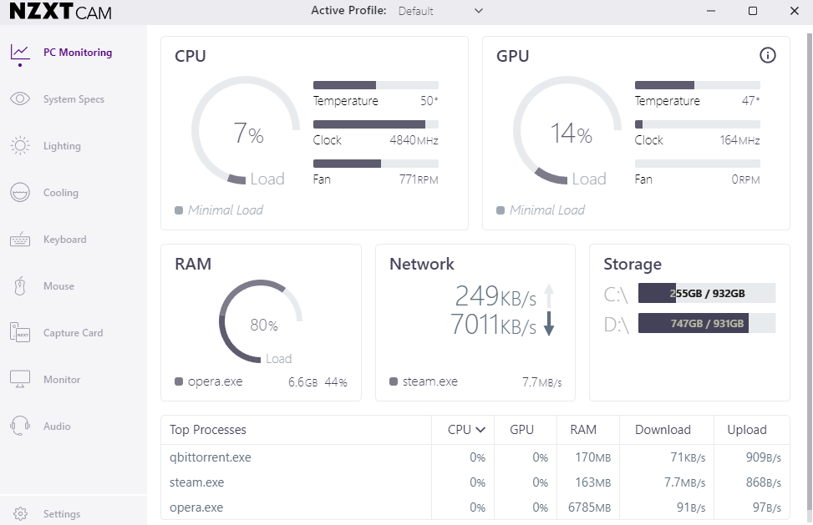Click the C:\ storage usage bar
The height and width of the screenshot is (525, 813).
[x=707, y=293]
